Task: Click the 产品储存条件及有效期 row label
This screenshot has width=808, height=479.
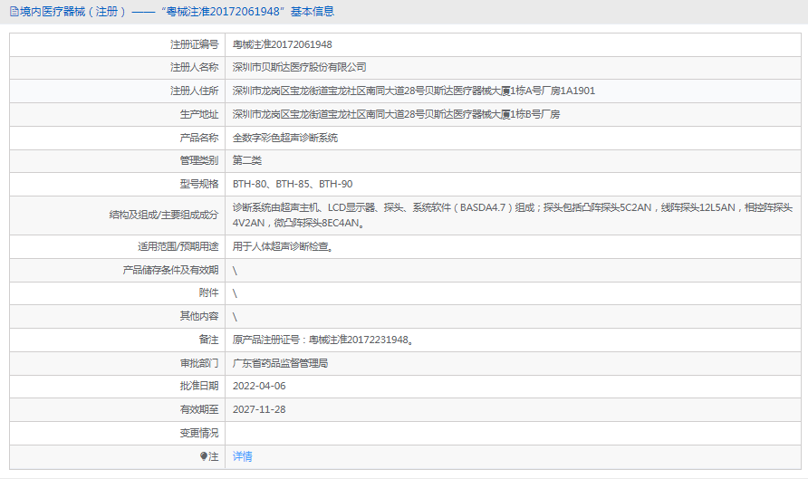Action: (170, 271)
